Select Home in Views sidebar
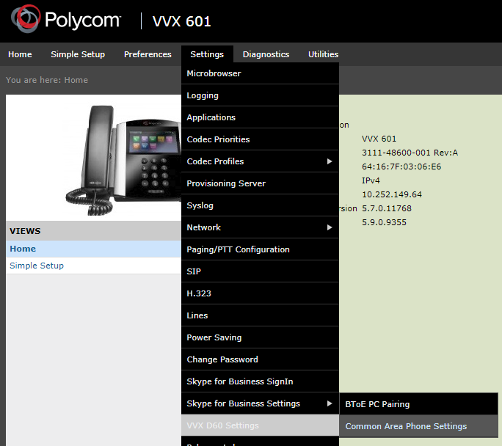This screenshot has height=446, width=502. pos(93,249)
